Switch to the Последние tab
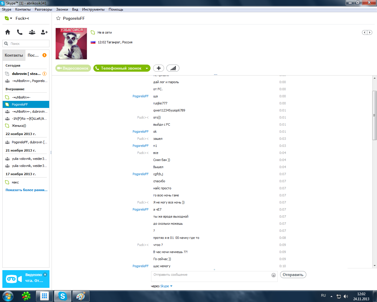 coord(37,55)
